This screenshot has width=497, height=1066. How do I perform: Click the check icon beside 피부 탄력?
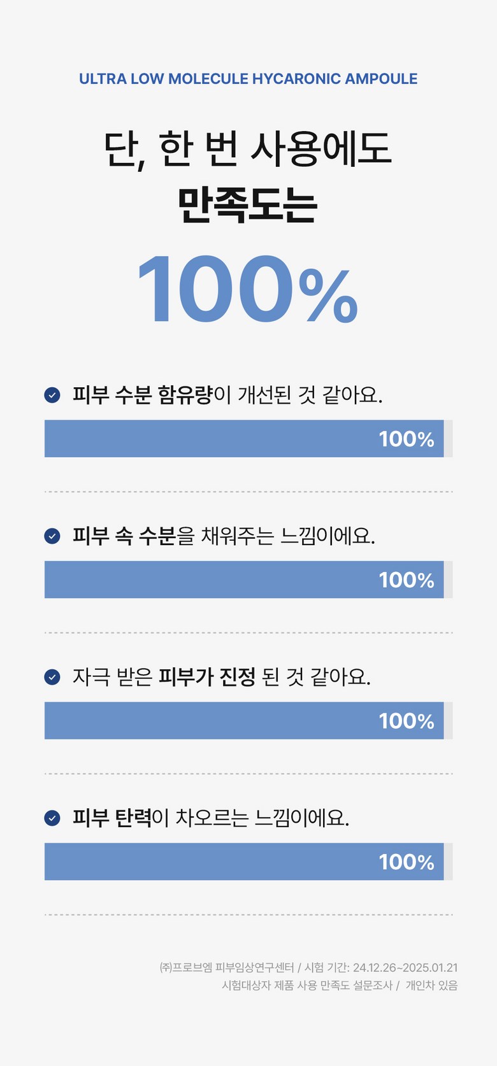pos(52,818)
